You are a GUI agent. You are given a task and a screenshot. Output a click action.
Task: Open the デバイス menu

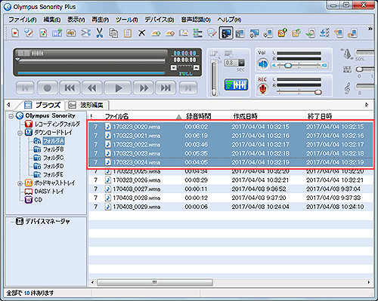point(160,20)
